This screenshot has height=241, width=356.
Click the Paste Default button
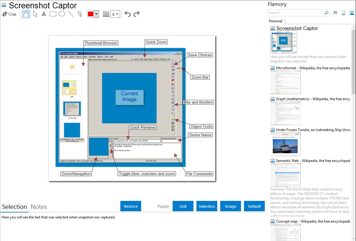click(x=254, y=206)
